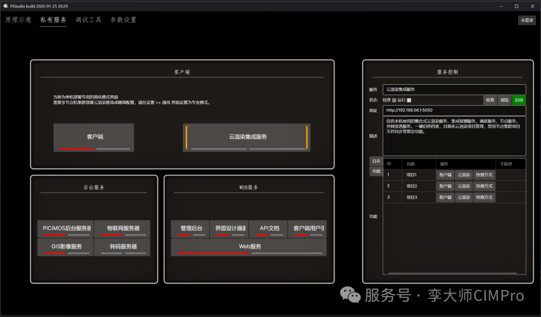Viewport: 541px width, 317px height.
Task: Select the wide Web服务 tile
Action: click(249, 247)
